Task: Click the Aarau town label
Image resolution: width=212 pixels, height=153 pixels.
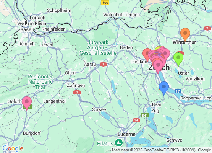Action: tap(90, 64)
